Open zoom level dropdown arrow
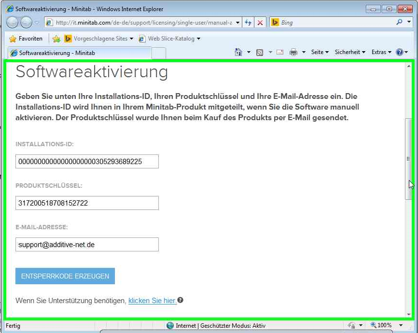Screen dimensions: 418x333 pos(401,325)
